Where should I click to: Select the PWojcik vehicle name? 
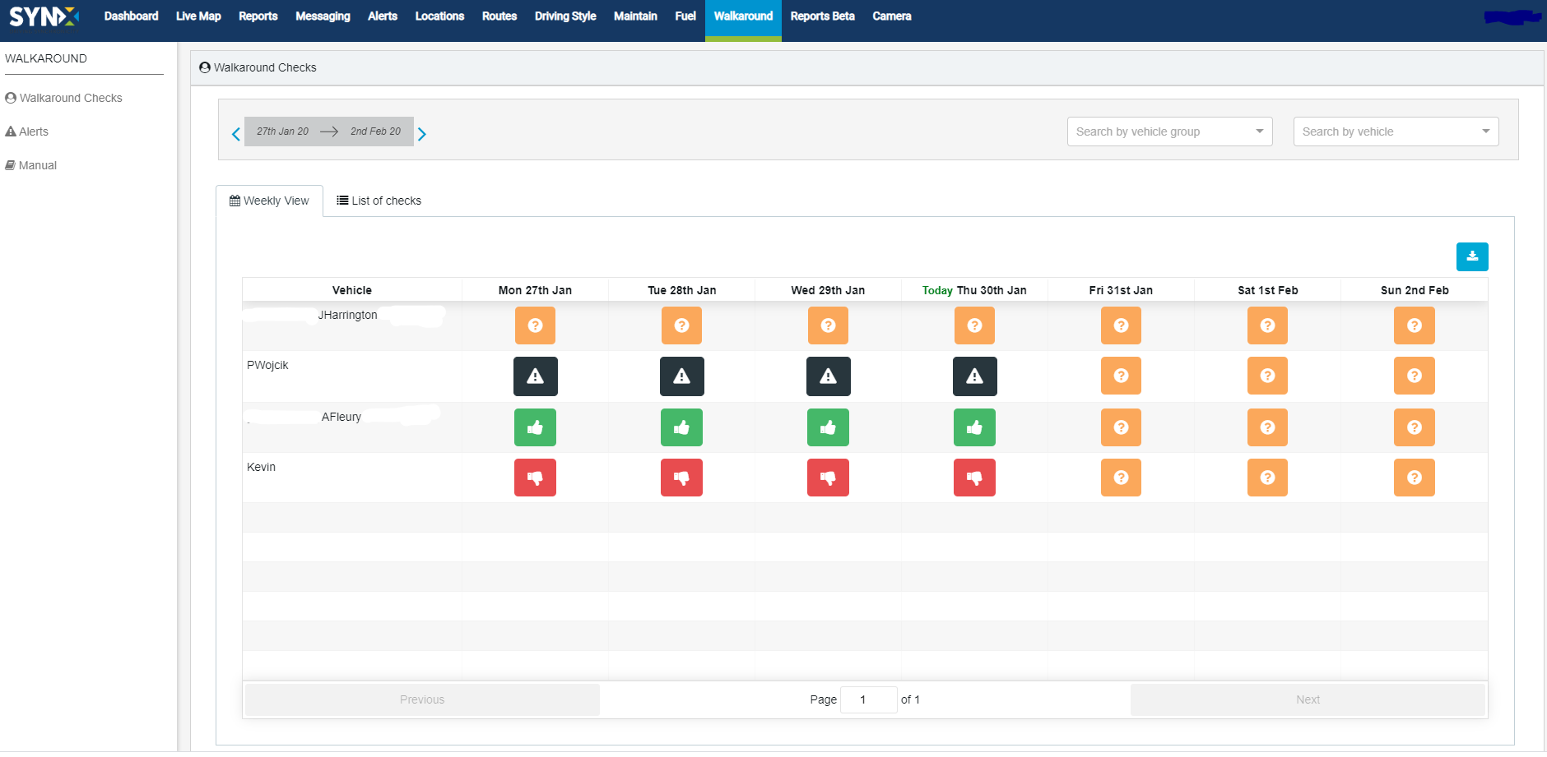pos(267,365)
